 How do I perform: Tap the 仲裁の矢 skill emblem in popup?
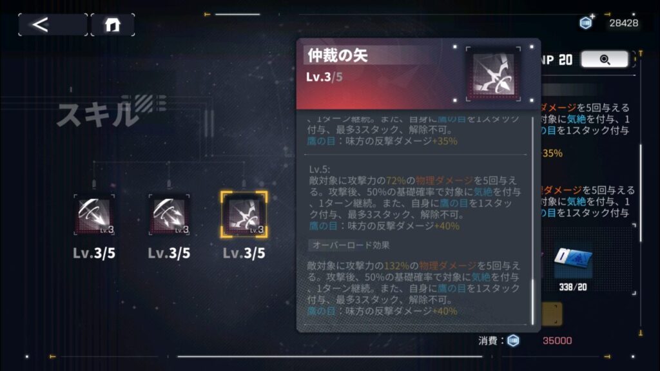pos(493,75)
